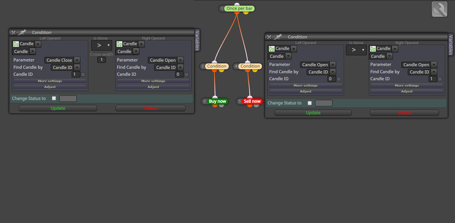Click yellow output dot under Condition 2
This screenshot has height=223, width=455.
pyautogui.click(x=221, y=70)
